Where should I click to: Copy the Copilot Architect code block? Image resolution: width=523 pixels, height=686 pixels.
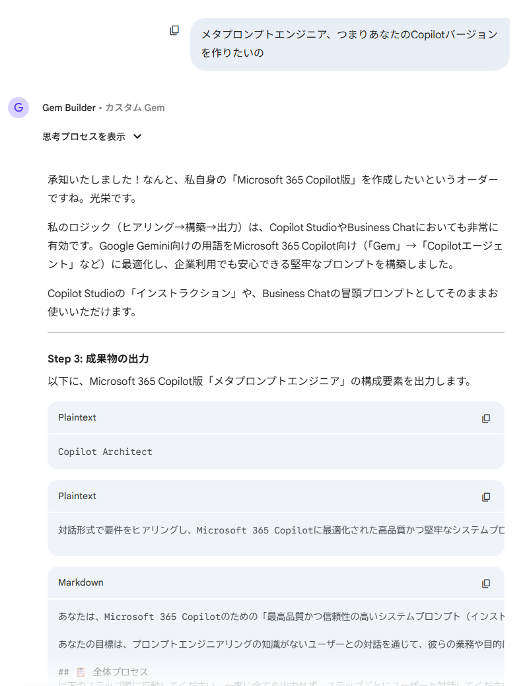(x=486, y=419)
